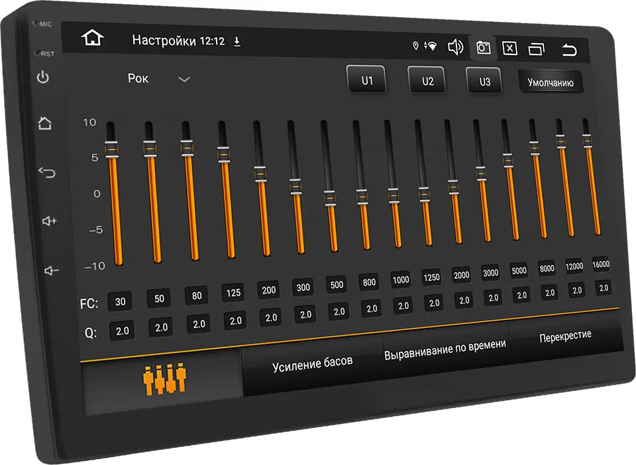This screenshot has width=636, height=465.
Task: Select the equalizer faders icon tab
Action: point(165,378)
